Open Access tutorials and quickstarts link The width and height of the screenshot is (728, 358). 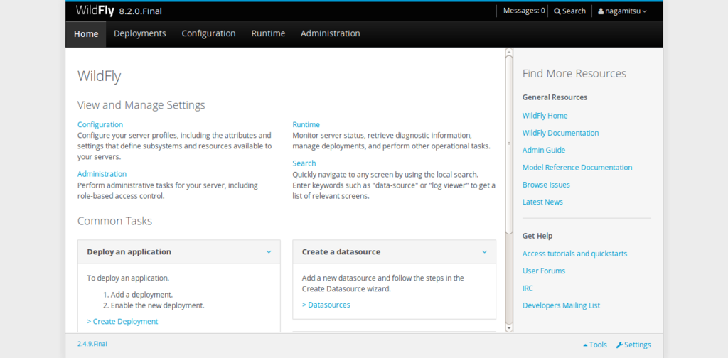pos(574,254)
